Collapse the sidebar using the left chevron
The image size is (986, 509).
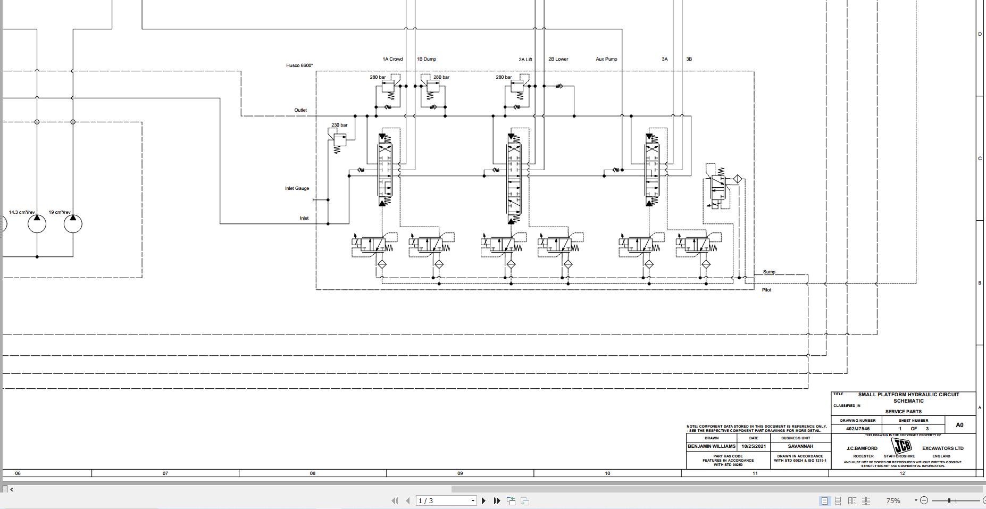pyautogui.click(x=11, y=490)
